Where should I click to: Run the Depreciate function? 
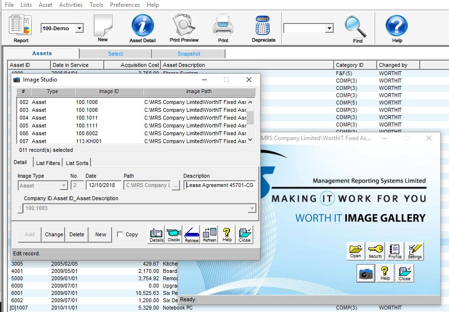click(x=263, y=28)
